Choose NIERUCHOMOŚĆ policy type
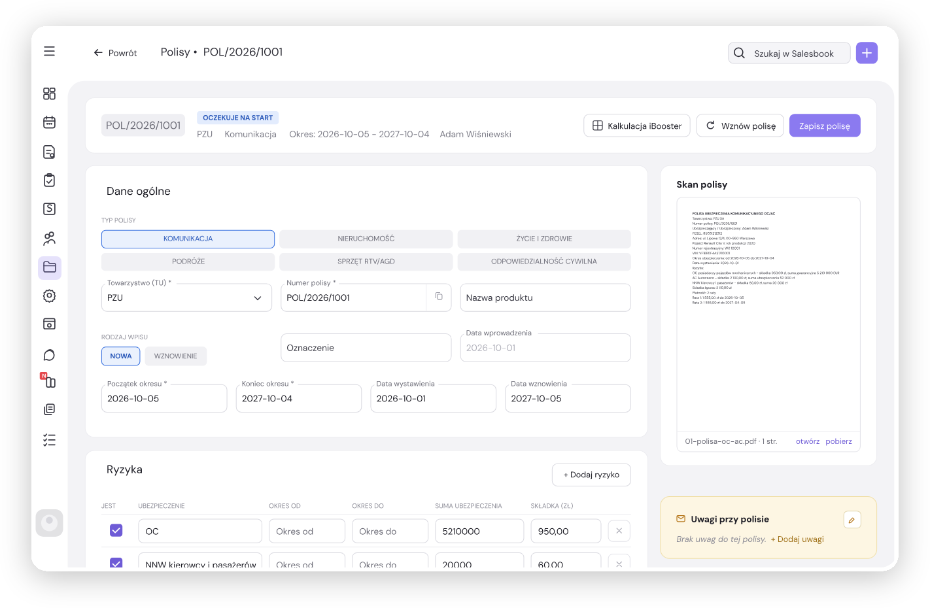 366,239
